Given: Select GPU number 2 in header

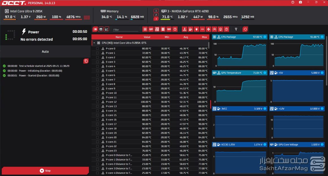Looking at the screenshot, I should point(156,15).
